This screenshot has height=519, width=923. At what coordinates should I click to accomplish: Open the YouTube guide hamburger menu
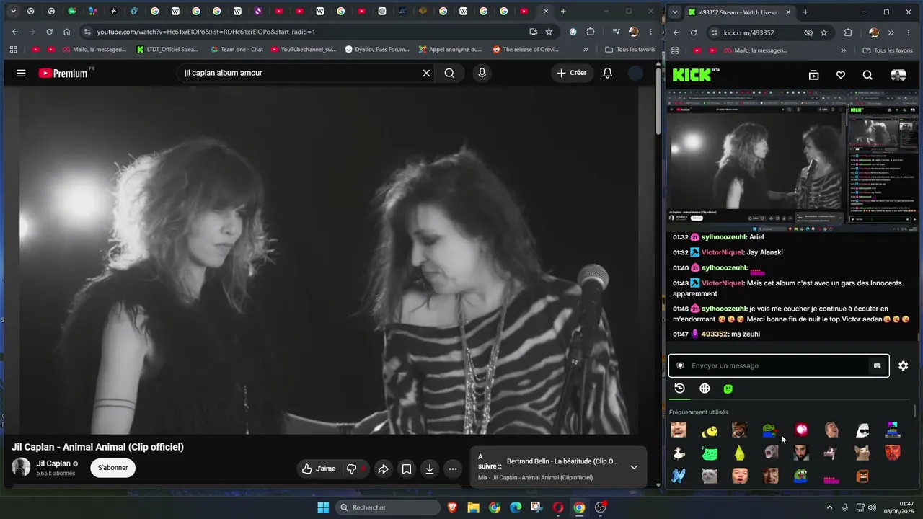pos(21,73)
